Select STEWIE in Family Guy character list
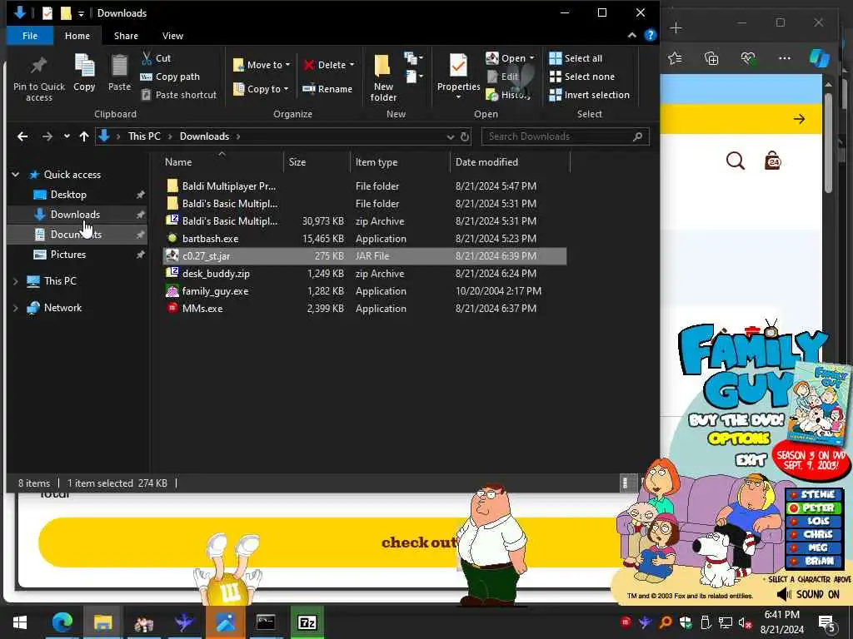Screen dimensions: 853x639 (814, 494)
